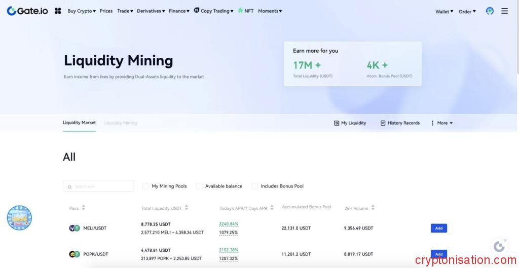Open the NFT menu item
This screenshot has height=268, width=519.
(x=249, y=11)
